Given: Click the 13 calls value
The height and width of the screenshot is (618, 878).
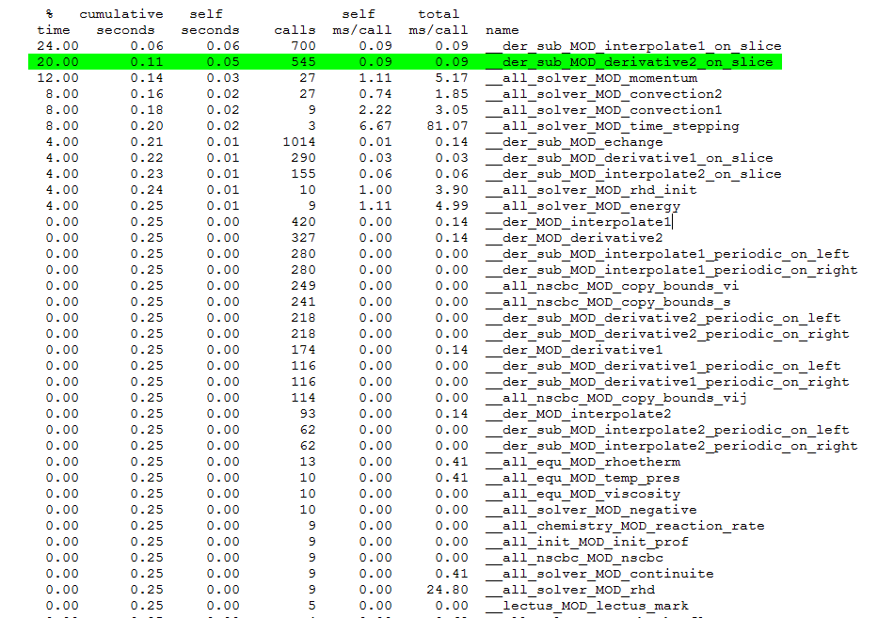Looking at the screenshot, I should click(308, 462).
